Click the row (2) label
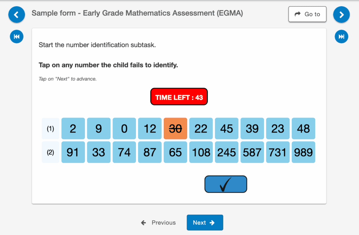Viewport: 359px width, 235px height. coord(50,152)
